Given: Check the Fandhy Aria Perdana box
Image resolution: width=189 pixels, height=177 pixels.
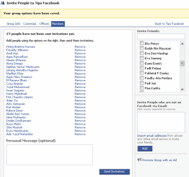Looking at the screenshot, I should (x=142, y=78).
